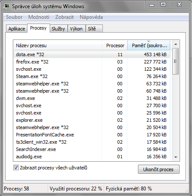
Task: Sort by the Procesor column header
Action: point(114,45)
